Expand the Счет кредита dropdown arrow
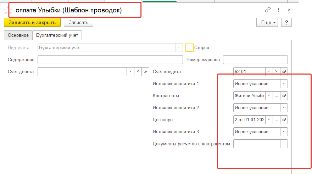The image size is (312, 174). pos(269,71)
